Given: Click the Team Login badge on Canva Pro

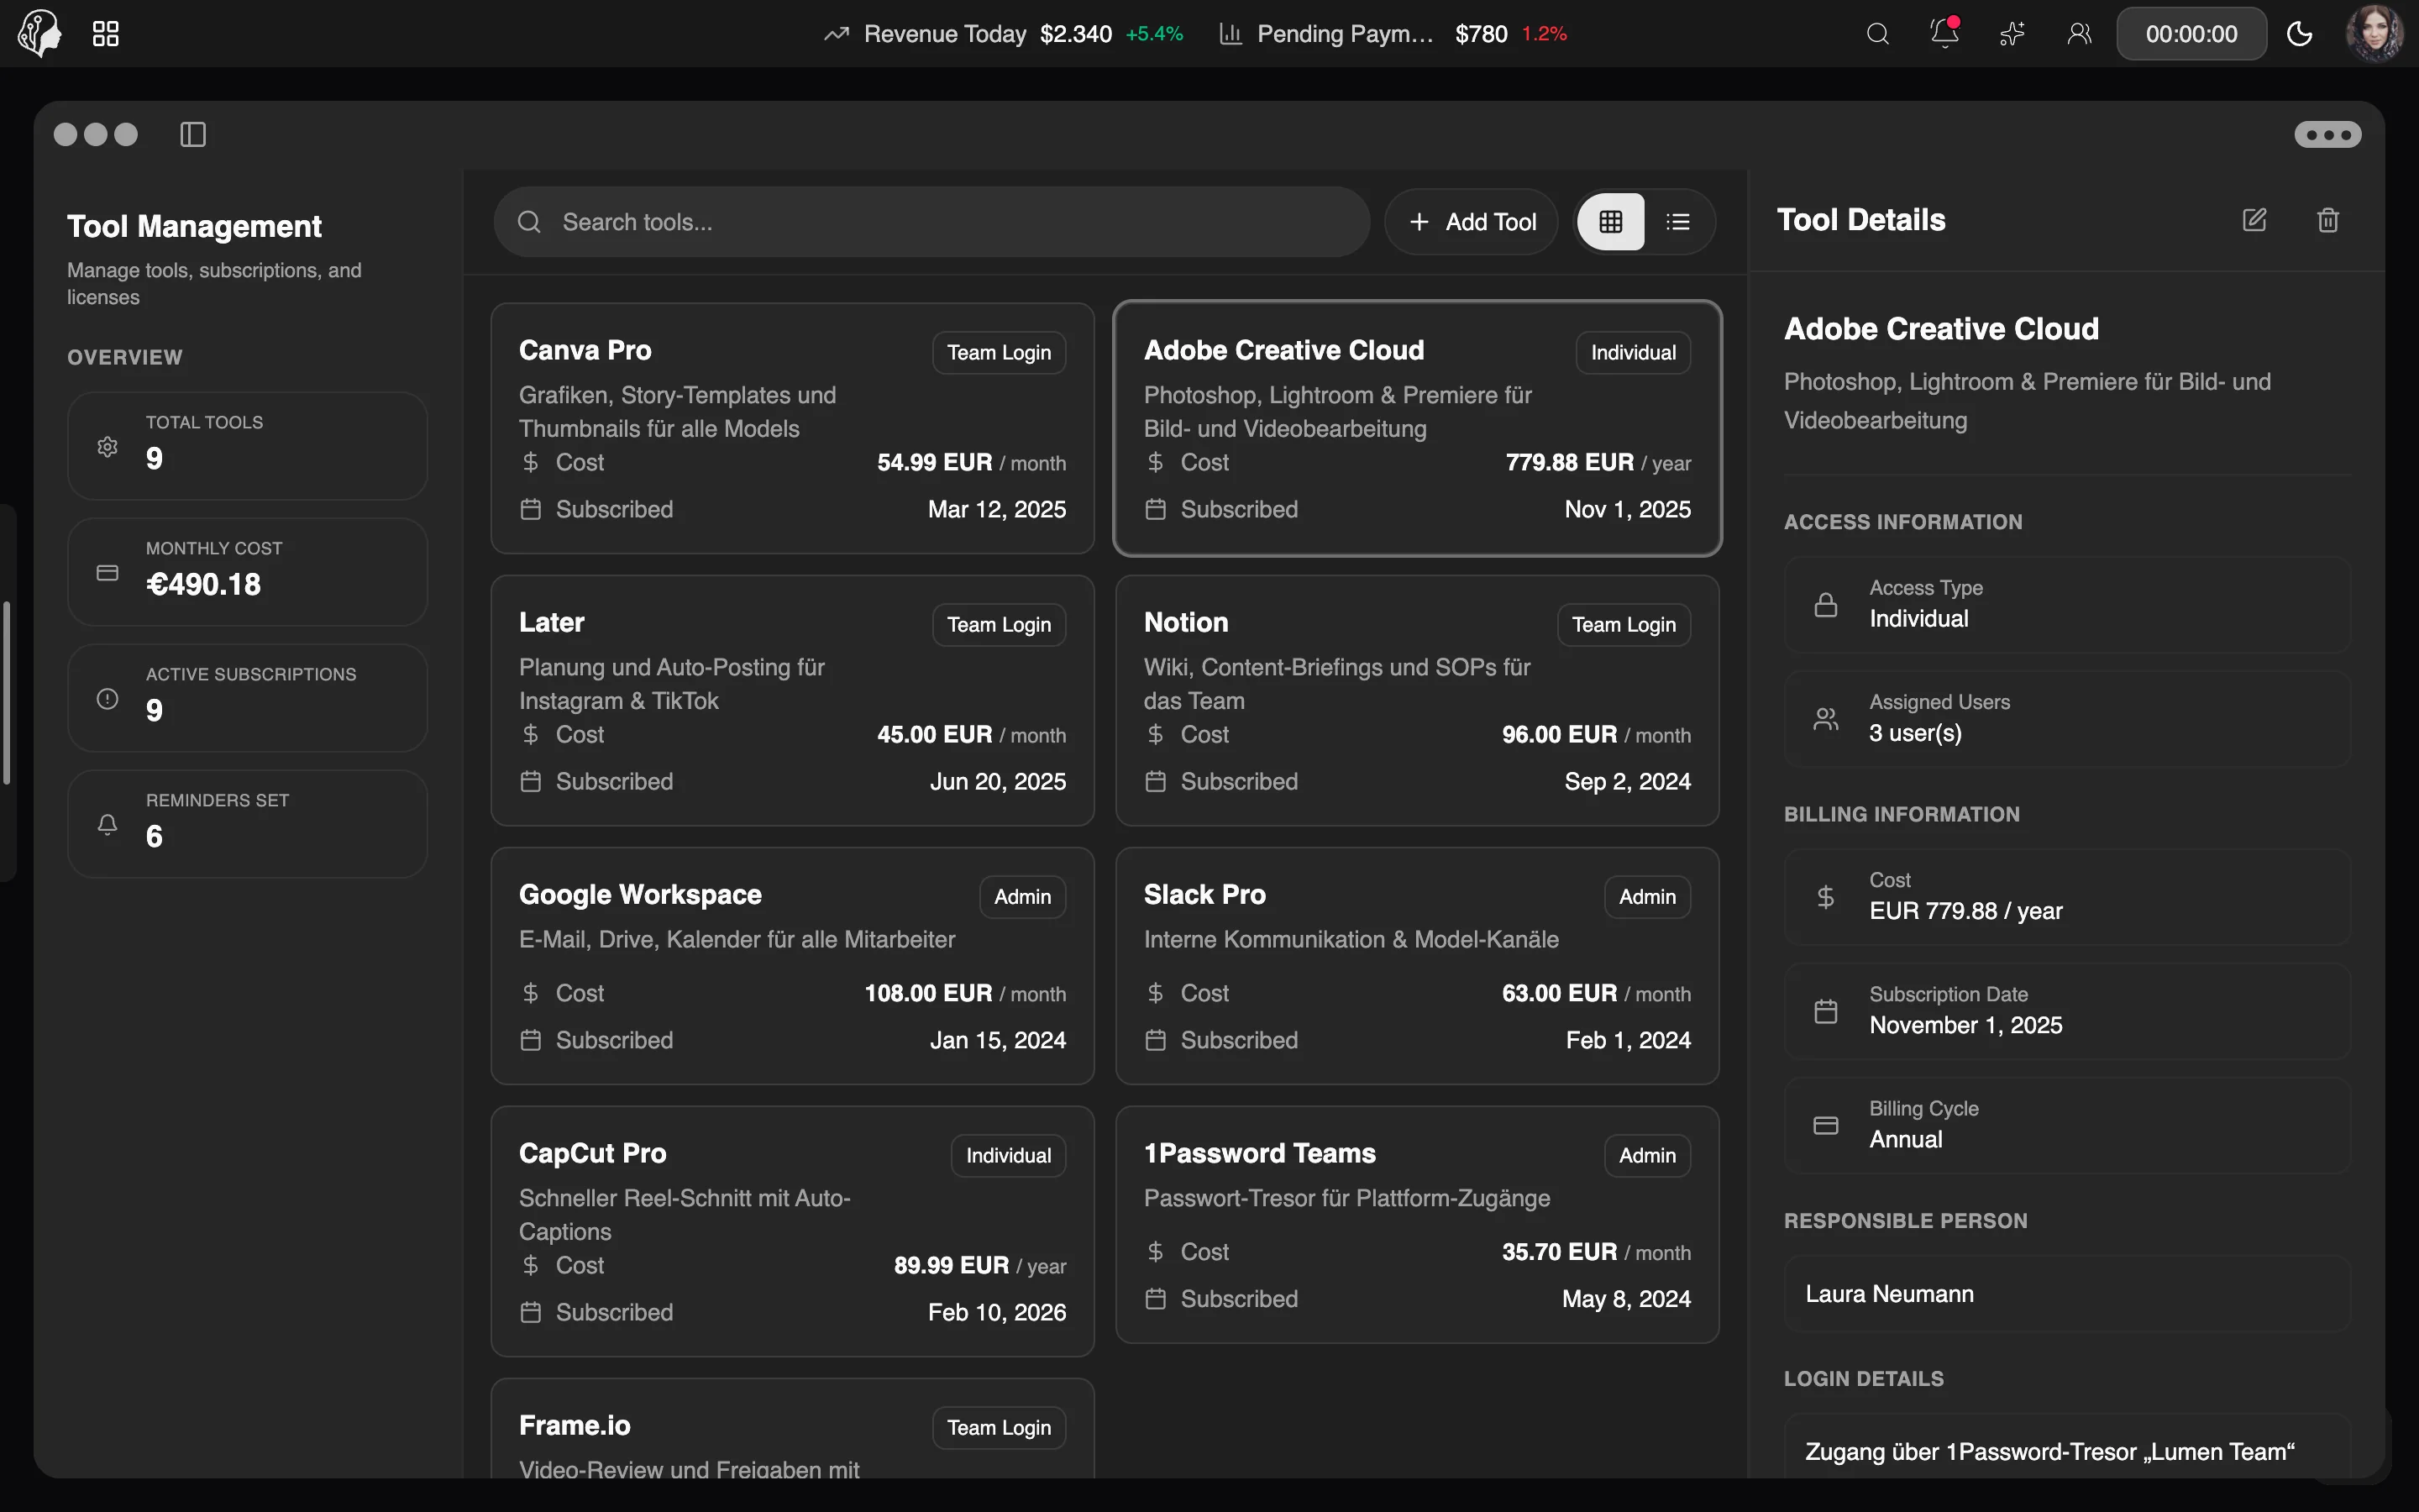Looking at the screenshot, I should pyautogui.click(x=999, y=352).
